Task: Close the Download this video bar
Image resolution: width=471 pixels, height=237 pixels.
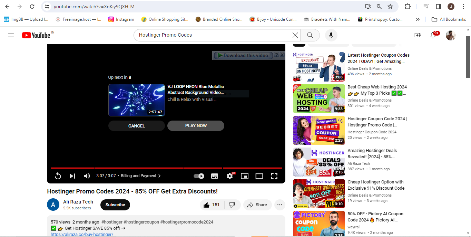Action: pyautogui.click(x=282, y=55)
